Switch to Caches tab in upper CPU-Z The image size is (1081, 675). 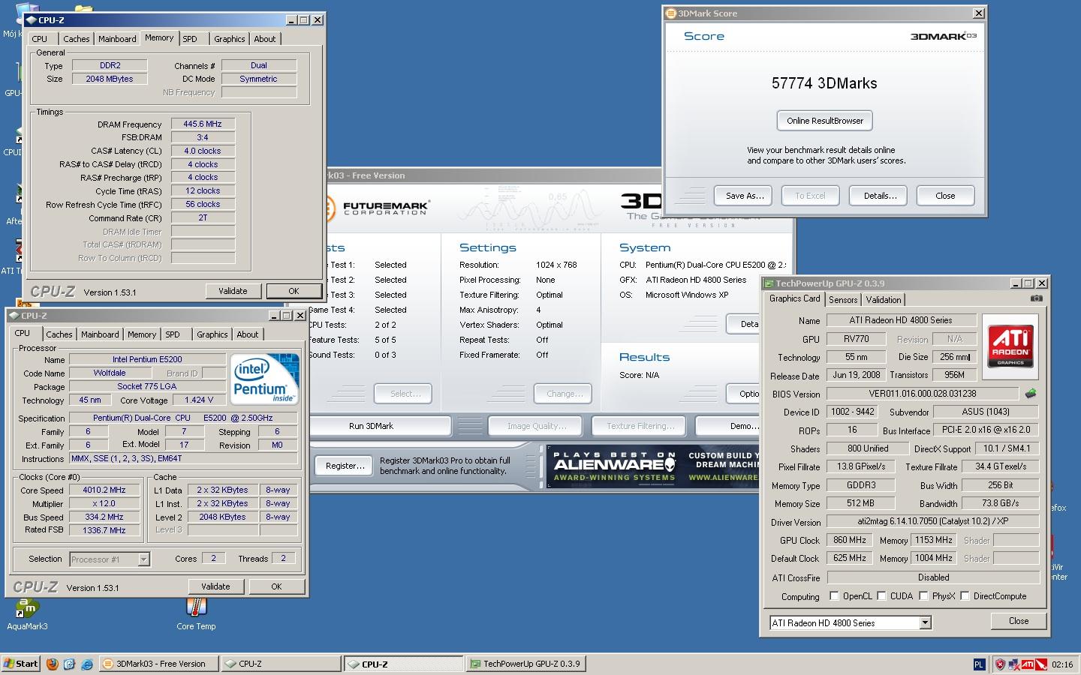click(x=76, y=39)
